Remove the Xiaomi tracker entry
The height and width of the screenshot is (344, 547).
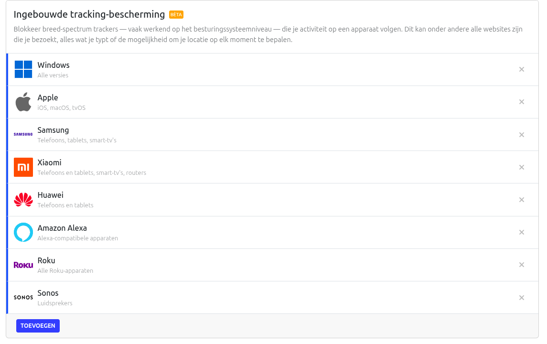coord(522,167)
